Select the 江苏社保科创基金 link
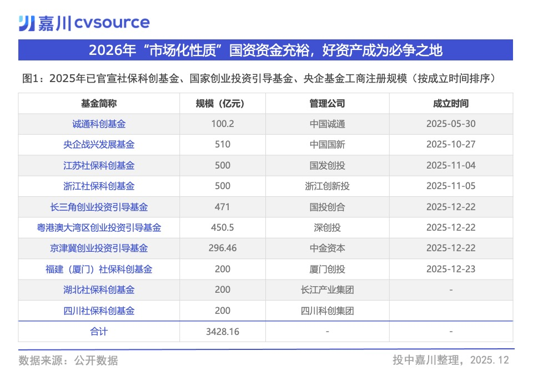533x371 pixels. 99,166
